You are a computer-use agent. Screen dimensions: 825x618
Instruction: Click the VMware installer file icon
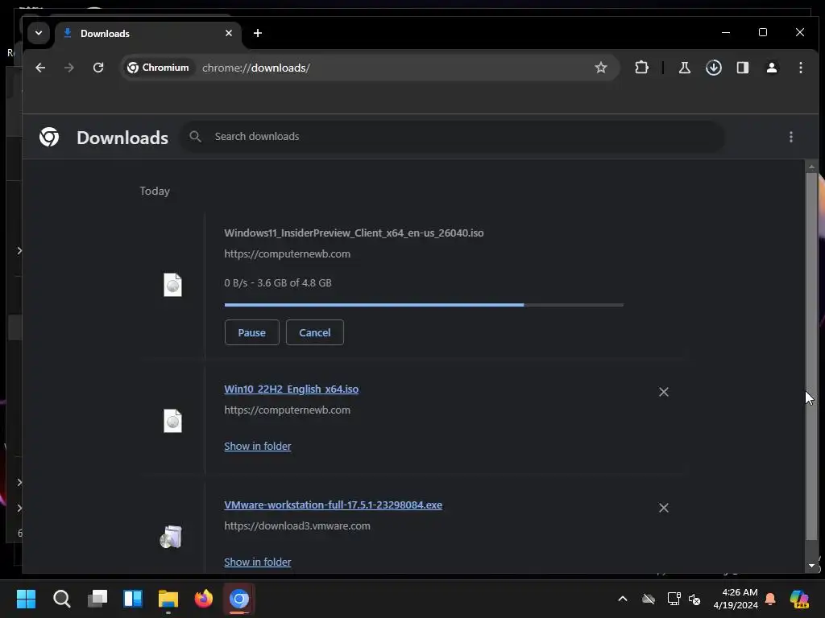pyautogui.click(x=171, y=537)
